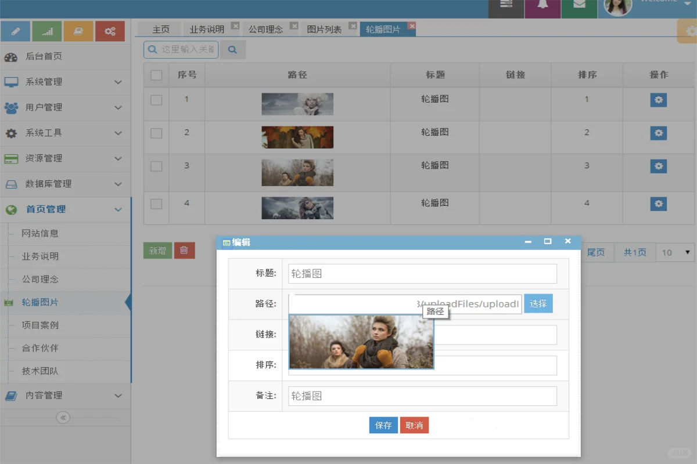This screenshot has width=697, height=464.
Task: Click the search magnifier button
Action: click(x=232, y=50)
